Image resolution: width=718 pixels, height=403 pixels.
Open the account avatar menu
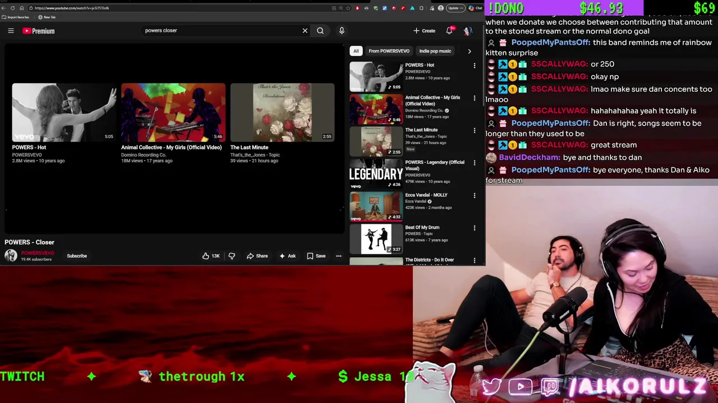point(468,31)
